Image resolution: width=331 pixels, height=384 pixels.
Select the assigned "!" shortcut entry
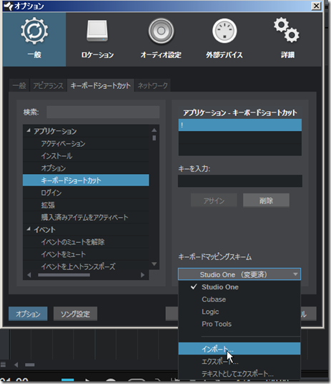[239, 125]
